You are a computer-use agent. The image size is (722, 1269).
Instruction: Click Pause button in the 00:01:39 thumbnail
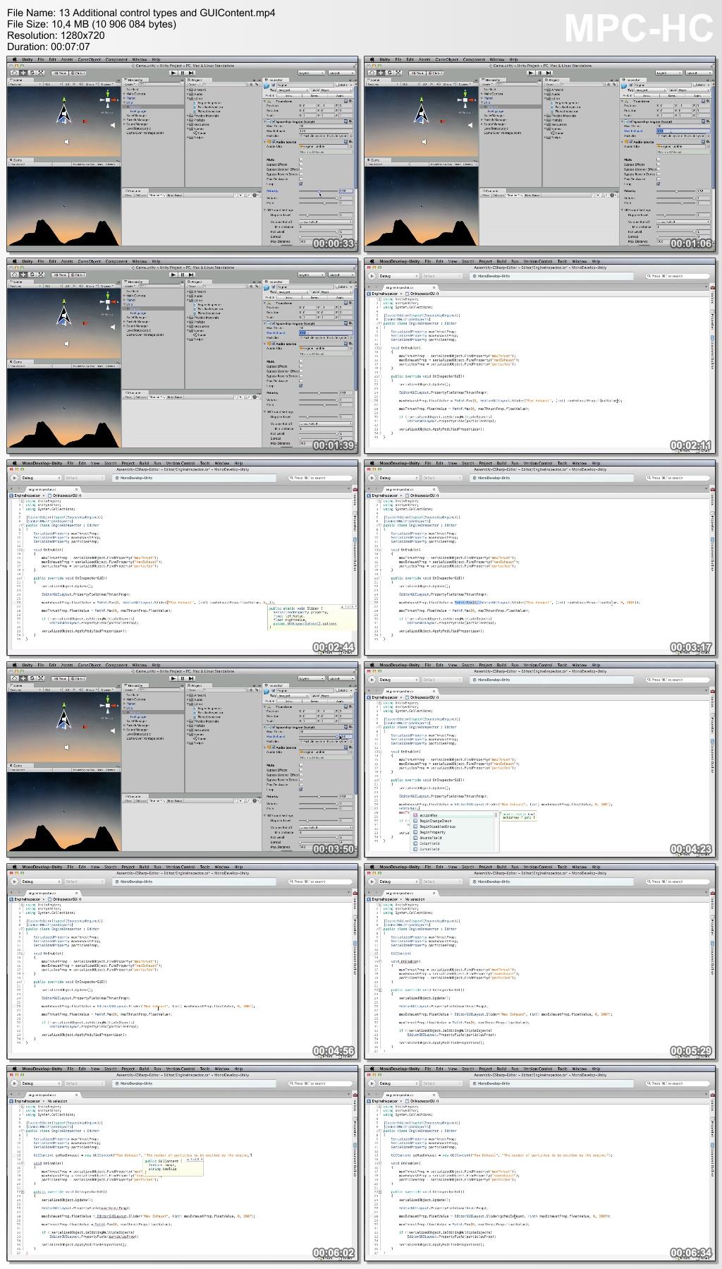[x=182, y=275]
